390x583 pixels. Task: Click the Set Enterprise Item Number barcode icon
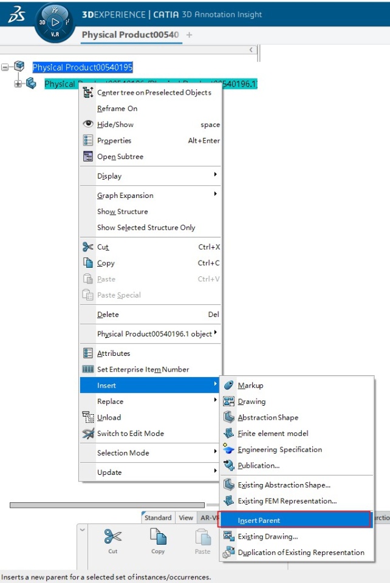pos(88,369)
